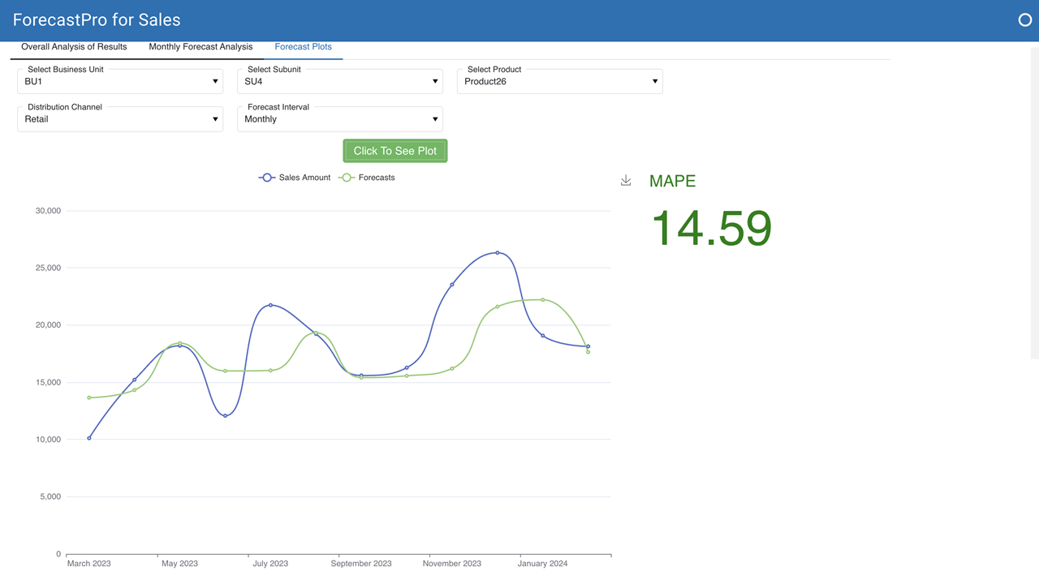Screen dimensions: 1039x584
Task: Click the circle icon in header
Action: coord(1024,20)
